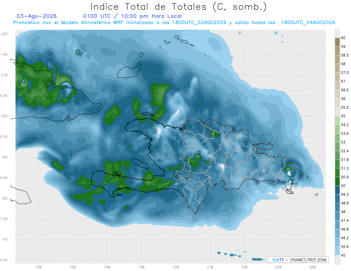Click the colorbar label '57.5'
The height and width of the screenshot is (271, 351).
(345, 73)
